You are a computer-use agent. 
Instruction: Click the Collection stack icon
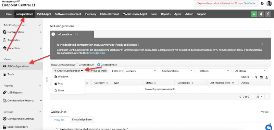coord(5,48)
